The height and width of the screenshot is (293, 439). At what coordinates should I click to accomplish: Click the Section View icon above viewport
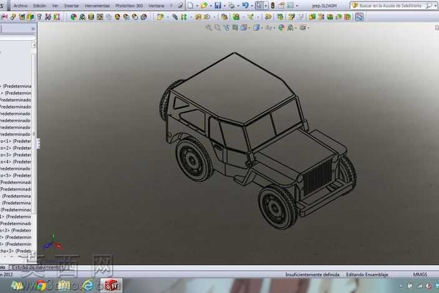[x=235, y=27]
